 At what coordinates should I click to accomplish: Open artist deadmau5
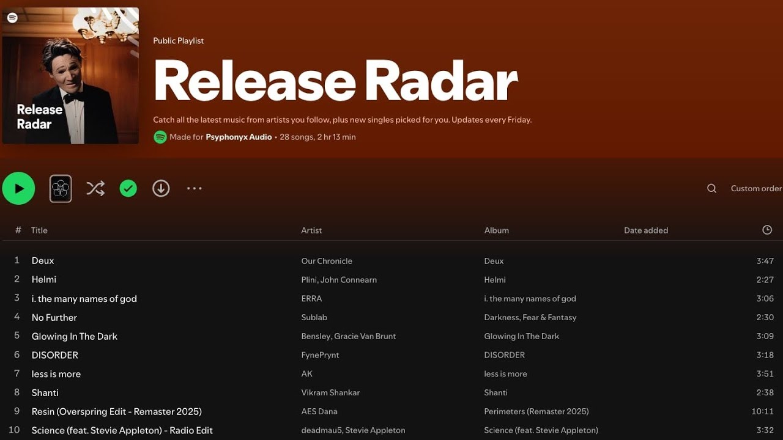tap(320, 431)
